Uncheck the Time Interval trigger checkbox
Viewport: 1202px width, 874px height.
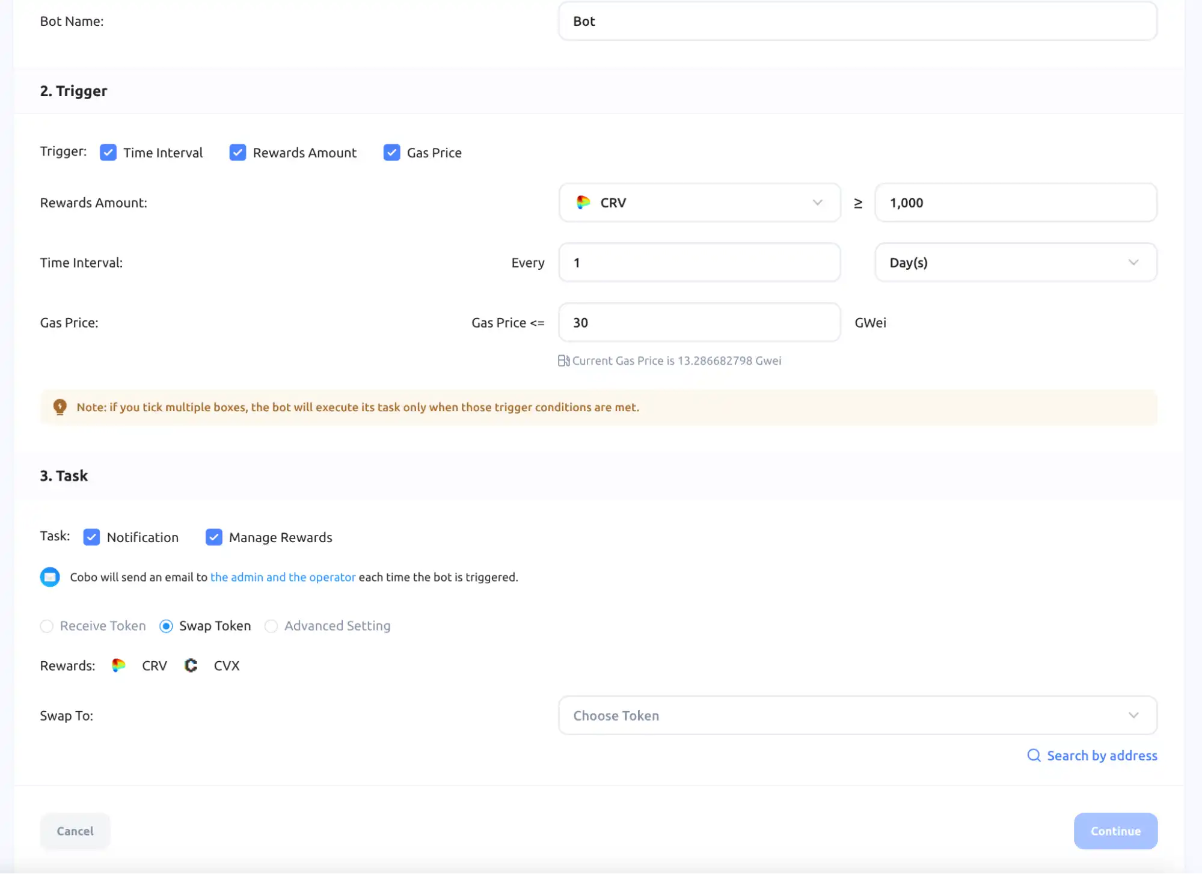pyautogui.click(x=108, y=153)
